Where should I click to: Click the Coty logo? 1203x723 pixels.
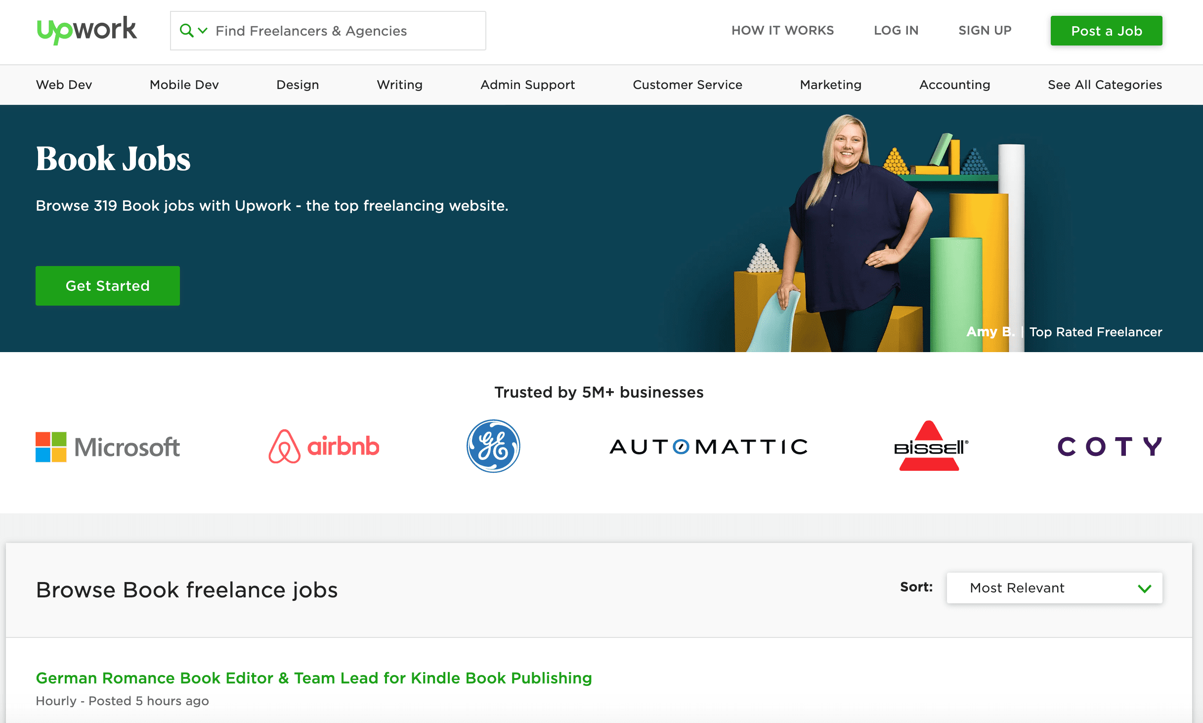[1109, 447]
